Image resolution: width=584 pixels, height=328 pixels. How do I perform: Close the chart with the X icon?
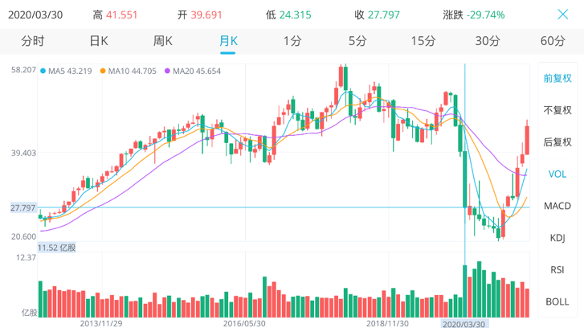click(x=563, y=14)
